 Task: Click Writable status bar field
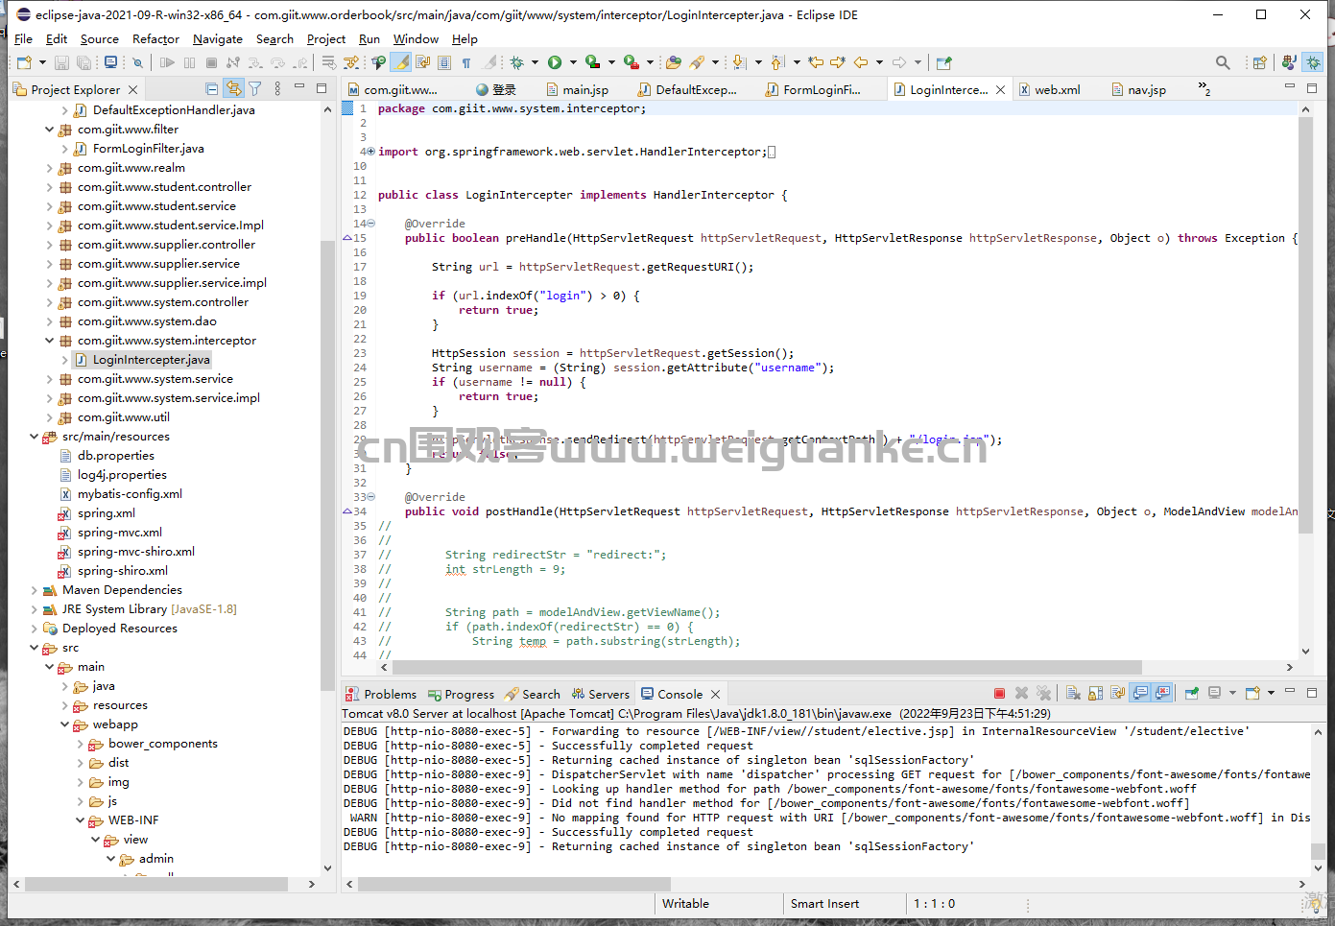(x=685, y=904)
